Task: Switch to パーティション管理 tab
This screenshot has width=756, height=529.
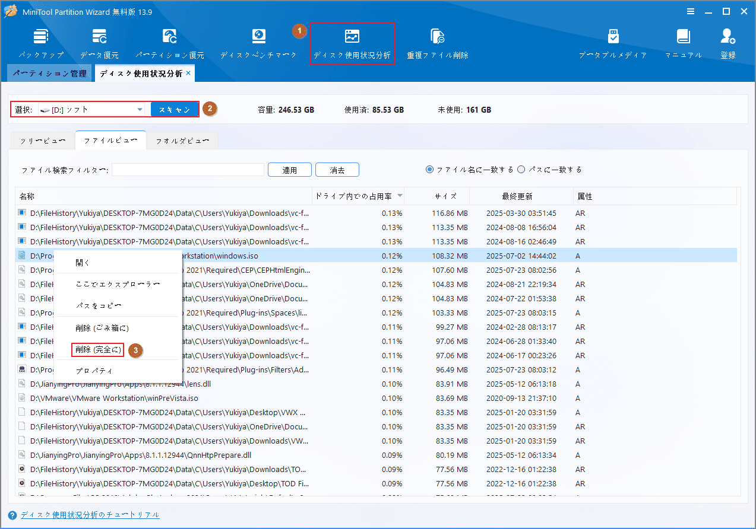Action: (50, 74)
